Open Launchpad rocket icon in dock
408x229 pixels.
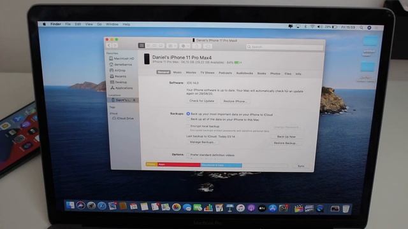pyautogui.click(x=91, y=205)
